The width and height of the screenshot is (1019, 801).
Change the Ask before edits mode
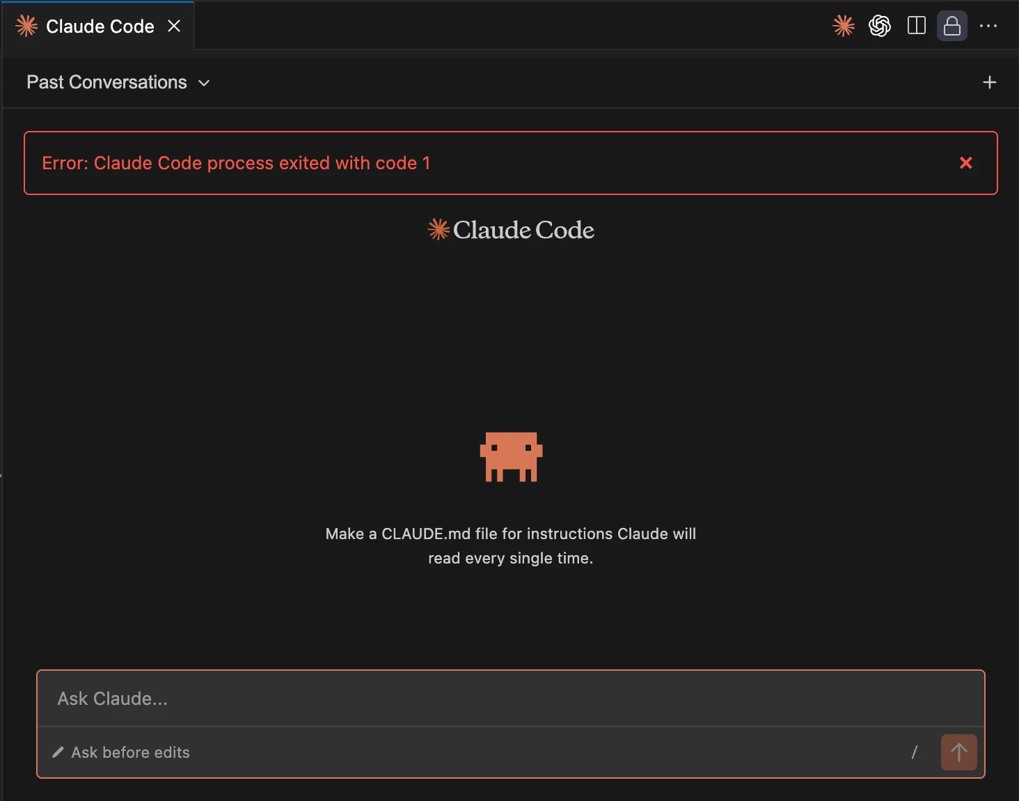pyautogui.click(x=121, y=752)
